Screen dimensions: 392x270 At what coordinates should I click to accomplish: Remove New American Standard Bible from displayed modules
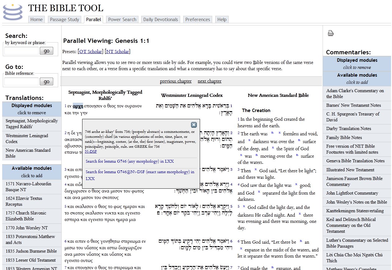click(x=32, y=153)
